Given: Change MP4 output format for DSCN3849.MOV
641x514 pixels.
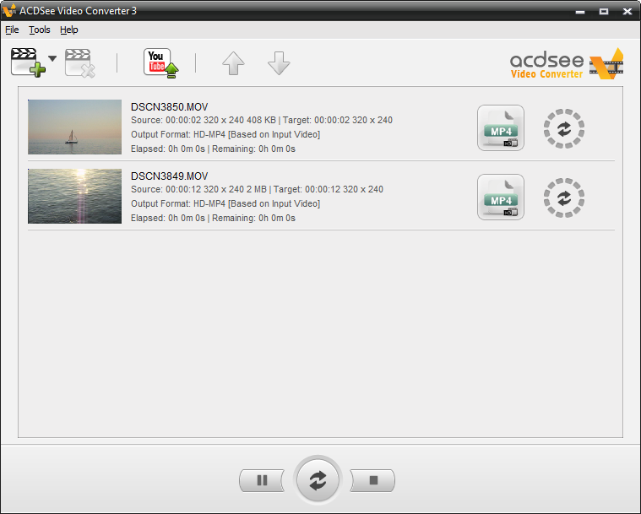Looking at the screenshot, I should [501, 197].
